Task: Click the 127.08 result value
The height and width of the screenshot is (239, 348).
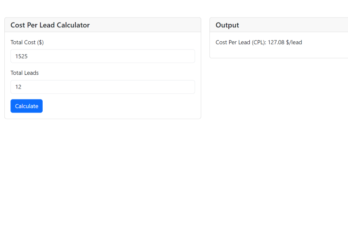Action: pyautogui.click(x=276, y=43)
